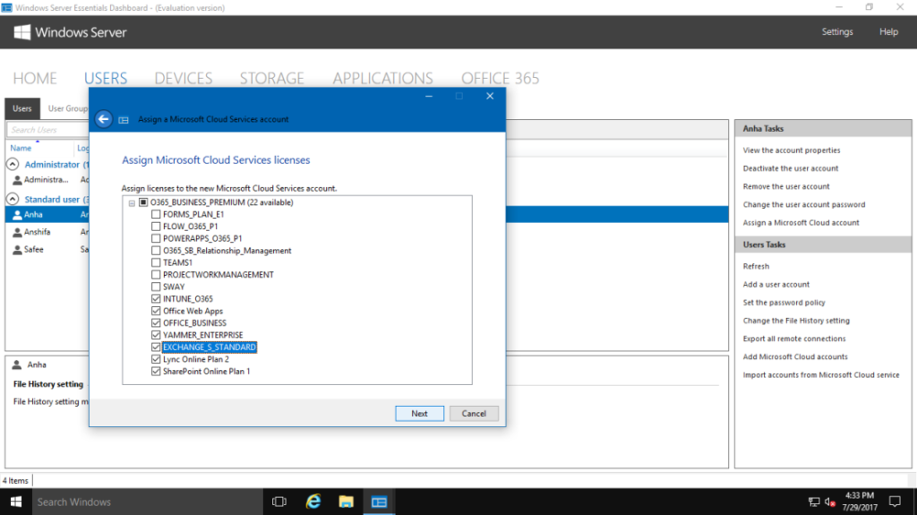Check the TEAMS1 checkbox
Viewport: 917px width, 515px height.
156,262
